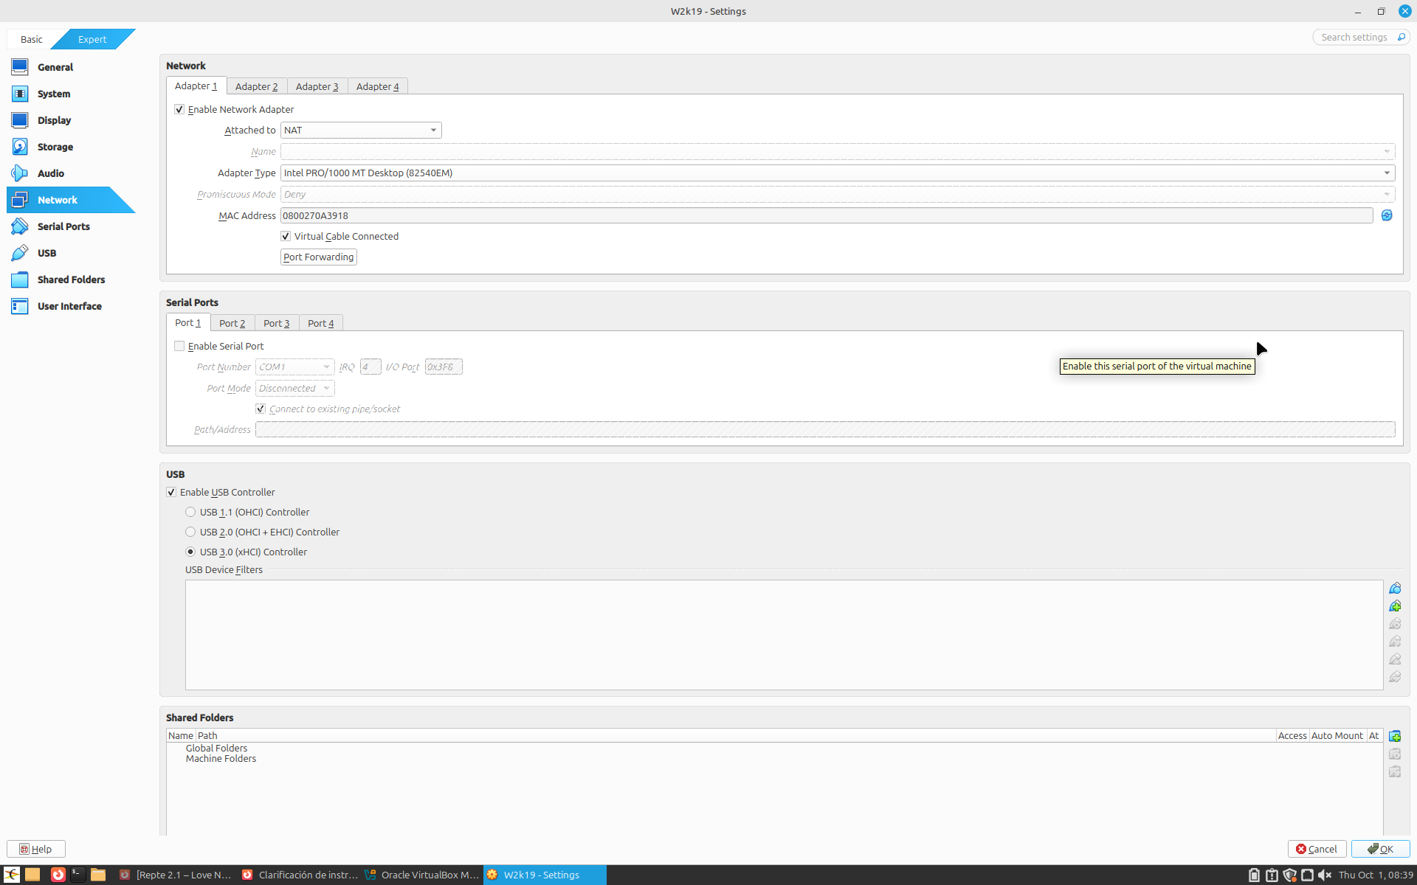Screen dimensions: 1417x885
Task: Select USB 1.1 (OHCI) Controller
Action: pyautogui.click(x=190, y=512)
